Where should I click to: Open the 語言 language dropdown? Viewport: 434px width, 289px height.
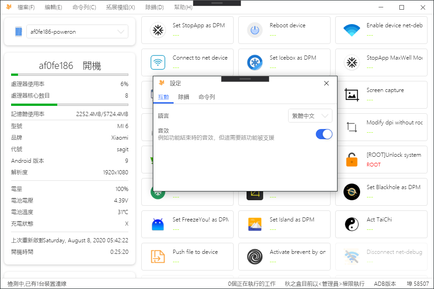[x=310, y=116]
